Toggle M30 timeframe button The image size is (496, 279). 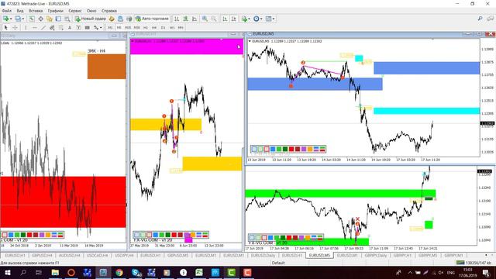(x=136, y=28)
